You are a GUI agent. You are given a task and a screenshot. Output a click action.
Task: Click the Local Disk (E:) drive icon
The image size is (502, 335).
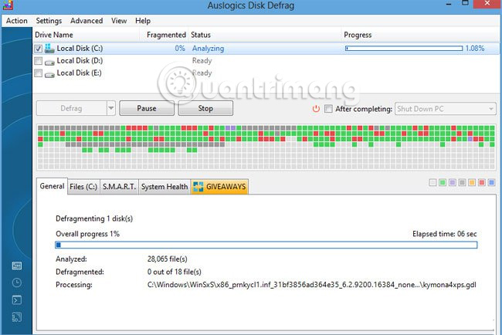pos(49,74)
